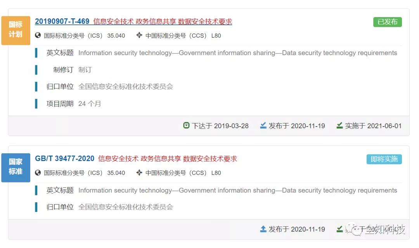Click 归口单位 committee name in second card
This screenshot has height=248, width=419.
126,207
